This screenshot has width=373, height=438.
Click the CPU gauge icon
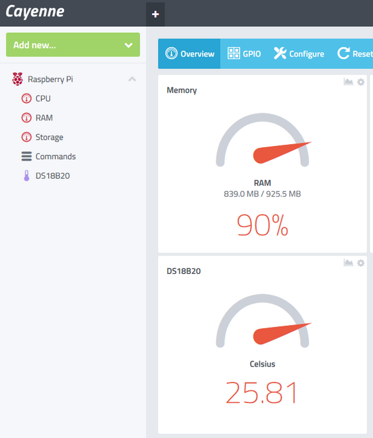pos(27,98)
